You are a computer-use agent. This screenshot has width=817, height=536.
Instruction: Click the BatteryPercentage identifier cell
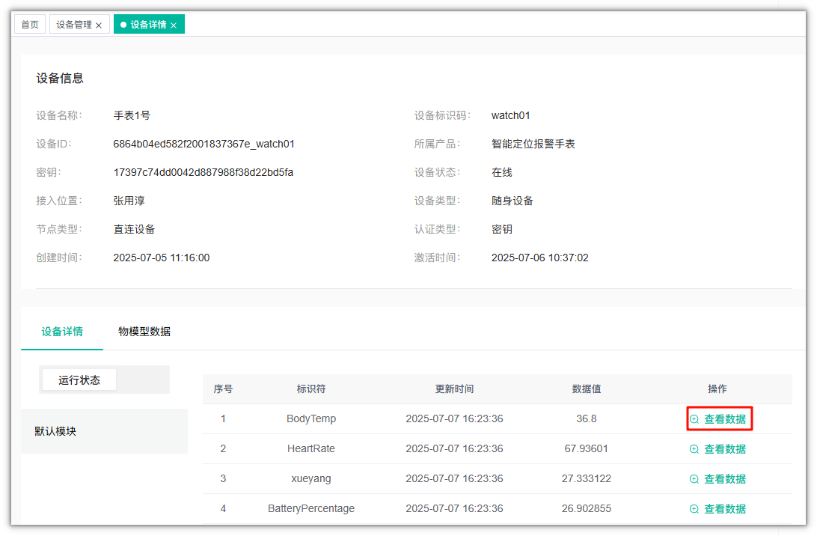coord(311,508)
